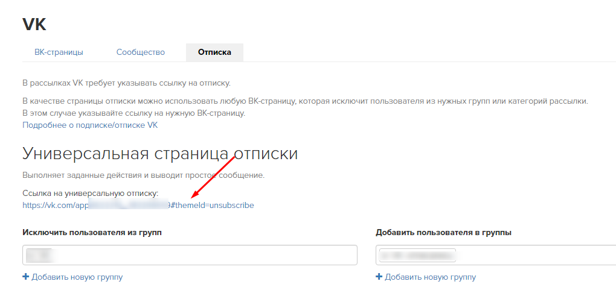
Task: Click the Исключить пользователя из групп field
Action: click(190, 255)
